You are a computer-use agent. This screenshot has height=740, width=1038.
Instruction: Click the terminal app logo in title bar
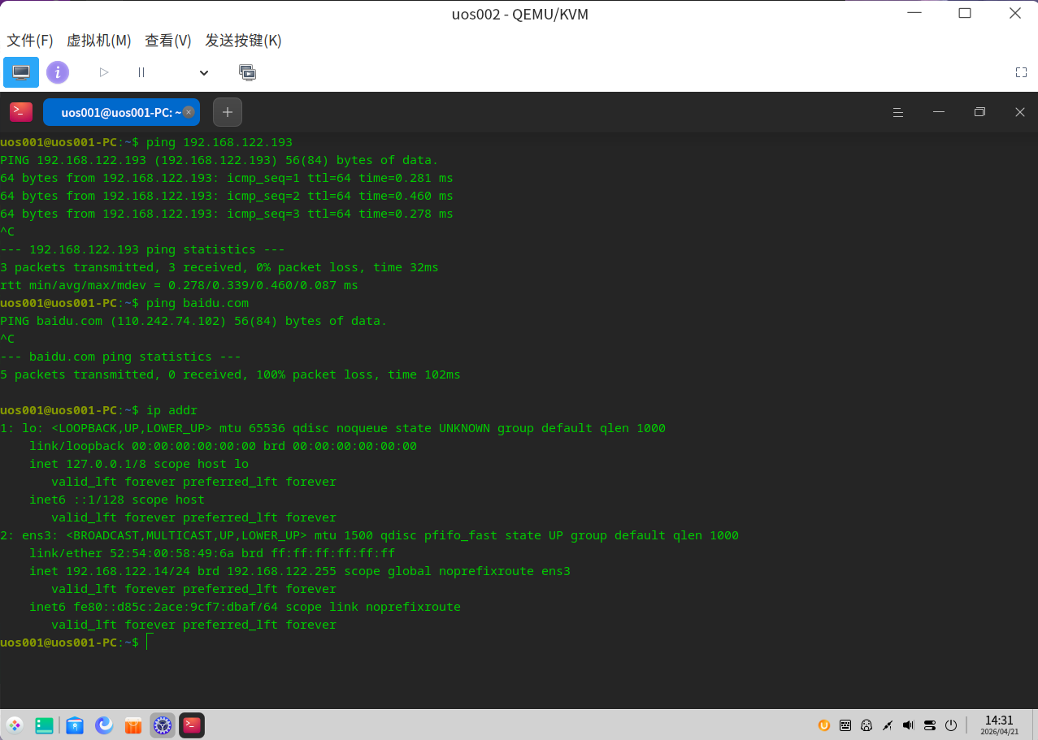point(21,112)
